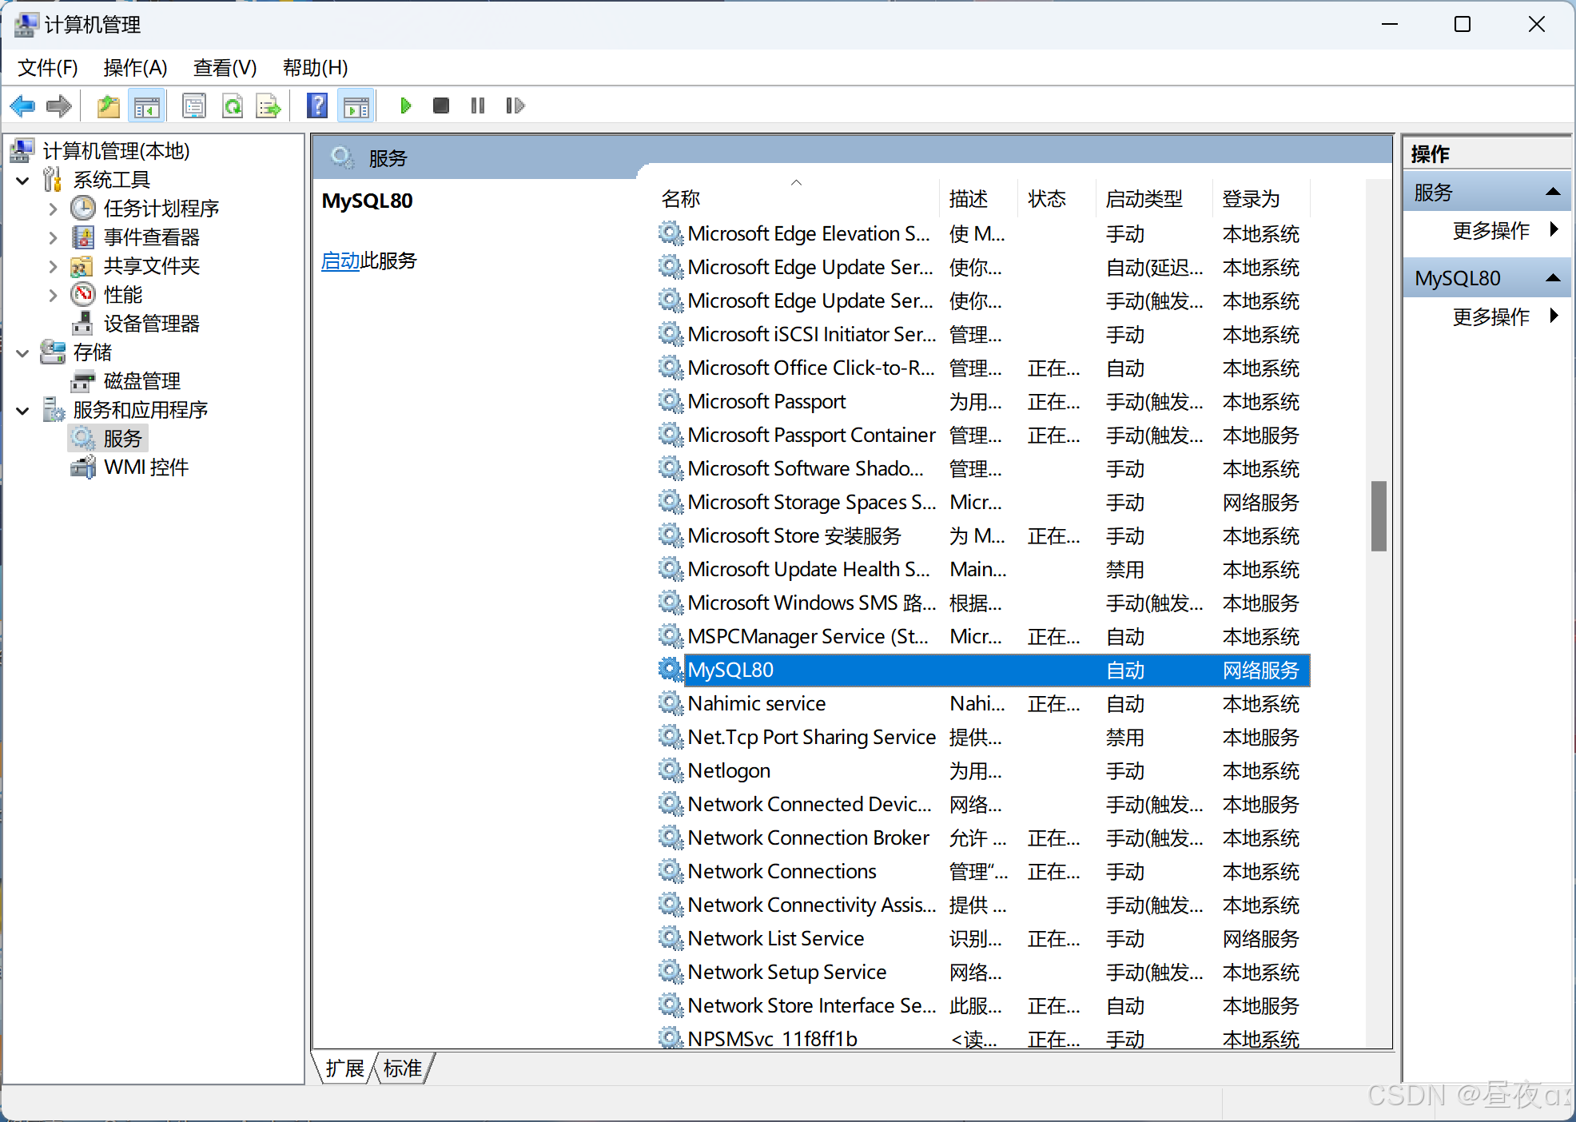Collapse the MySQL80 actions section arrow
This screenshot has width=1576, height=1122.
1553,278
